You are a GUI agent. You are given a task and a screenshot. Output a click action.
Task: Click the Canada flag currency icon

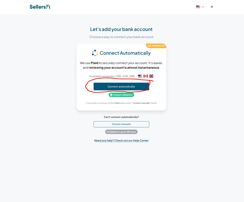[145, 76]
